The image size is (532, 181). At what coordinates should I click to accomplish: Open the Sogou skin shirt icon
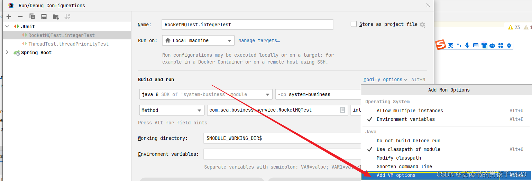point(484,45)
